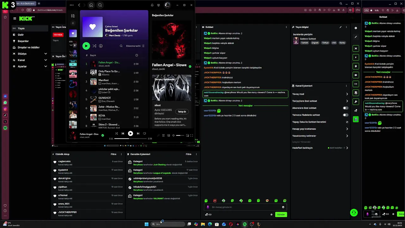Go back in Spotify navigation
The width and height of the screenshot is (405, 228).
(x=79, y=5)
